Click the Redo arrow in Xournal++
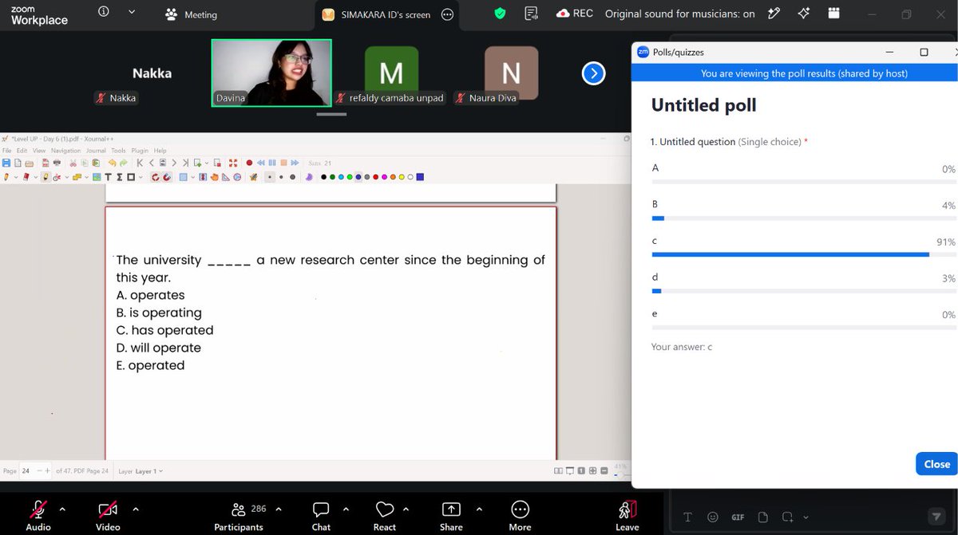 pos(124,163)
